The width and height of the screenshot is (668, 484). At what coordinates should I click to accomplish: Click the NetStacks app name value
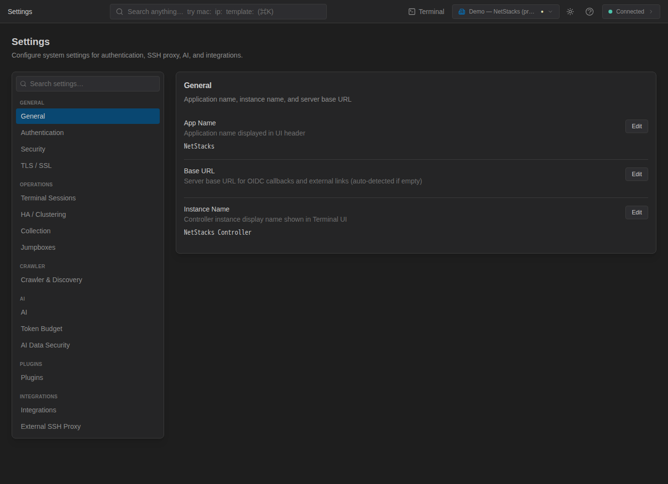(x=199, y=146)
